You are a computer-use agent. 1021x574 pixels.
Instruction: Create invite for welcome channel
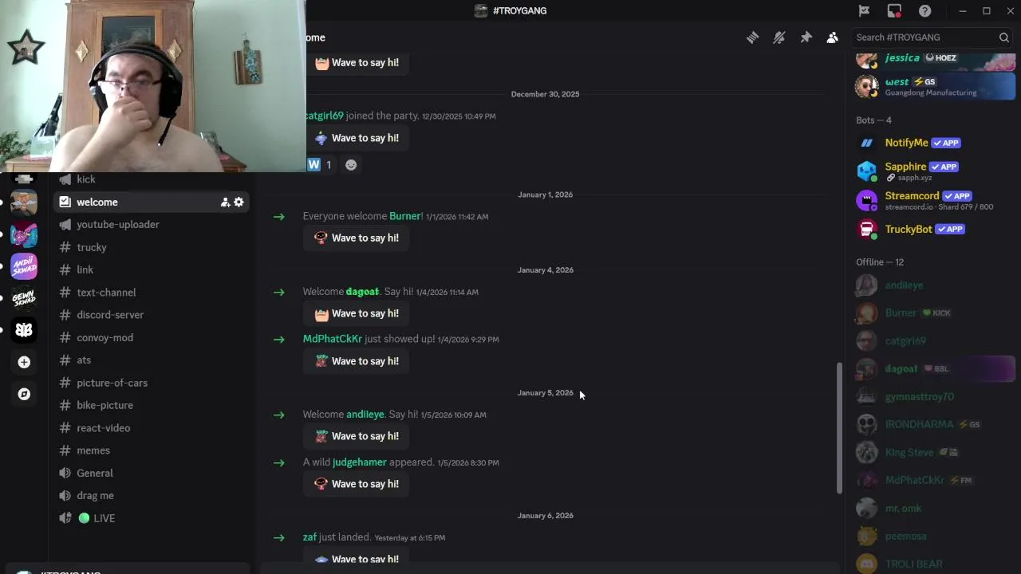coord(225,202)
